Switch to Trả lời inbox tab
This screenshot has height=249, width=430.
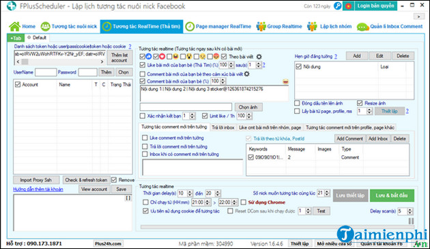223,127
